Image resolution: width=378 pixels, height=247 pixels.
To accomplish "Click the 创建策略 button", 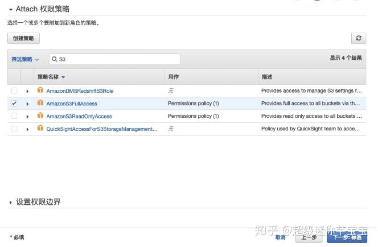I will [x=23, y=38].
